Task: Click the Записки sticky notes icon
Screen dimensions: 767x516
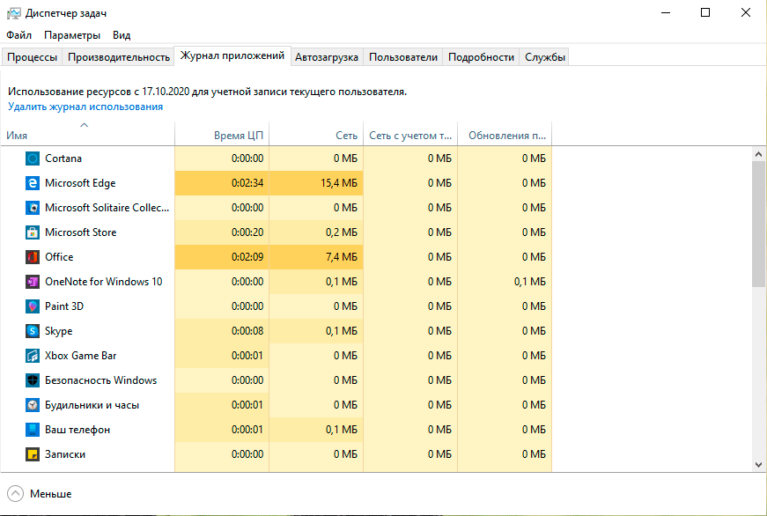Action: tap(33, 454)
